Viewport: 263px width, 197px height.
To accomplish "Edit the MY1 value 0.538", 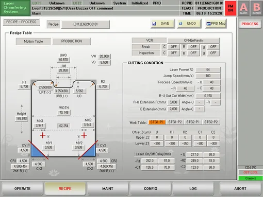I will click(x=48, y=148).
